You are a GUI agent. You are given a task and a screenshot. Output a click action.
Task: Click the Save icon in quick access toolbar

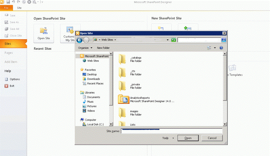pos(8,2)
